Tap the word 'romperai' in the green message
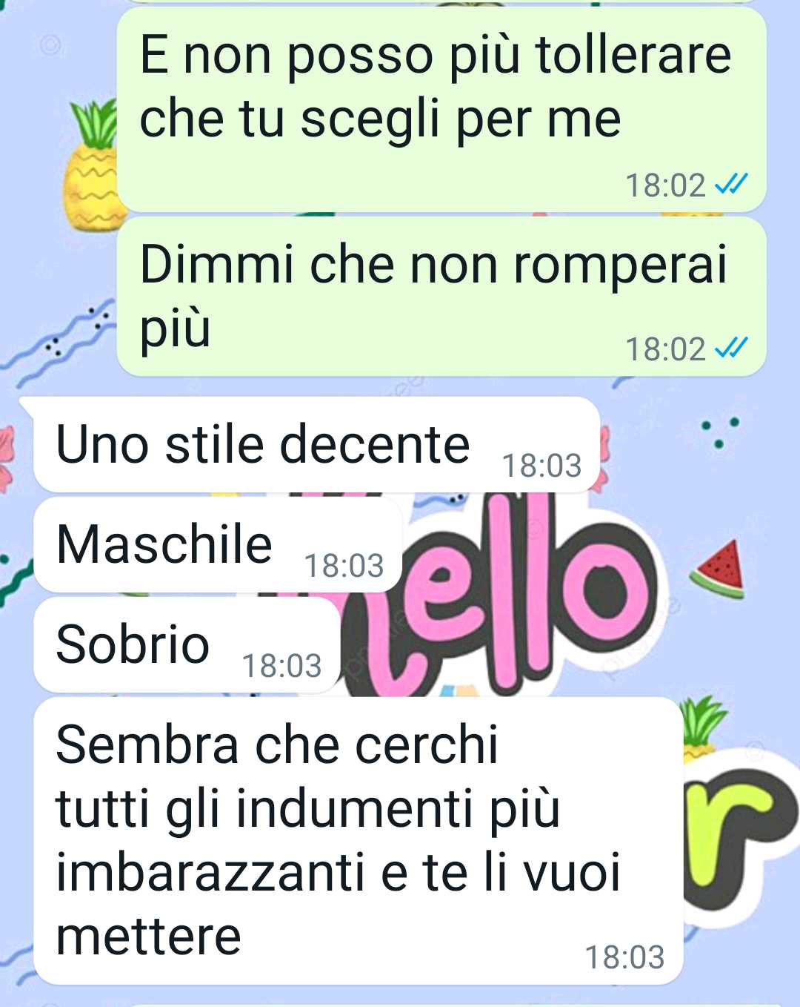 (620, 264)
